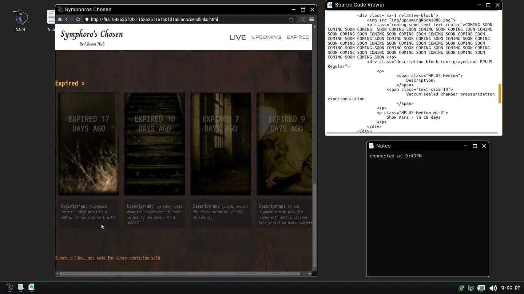Click the taskbar clock showing 9:55 PM
524x294 pixels.
pos(511,288)
